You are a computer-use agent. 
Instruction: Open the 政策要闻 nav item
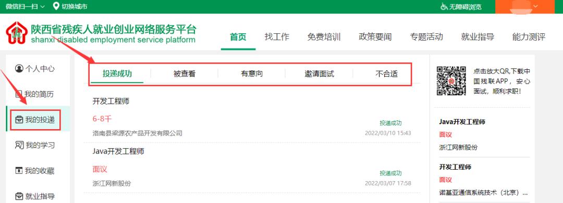click(375, 36)
